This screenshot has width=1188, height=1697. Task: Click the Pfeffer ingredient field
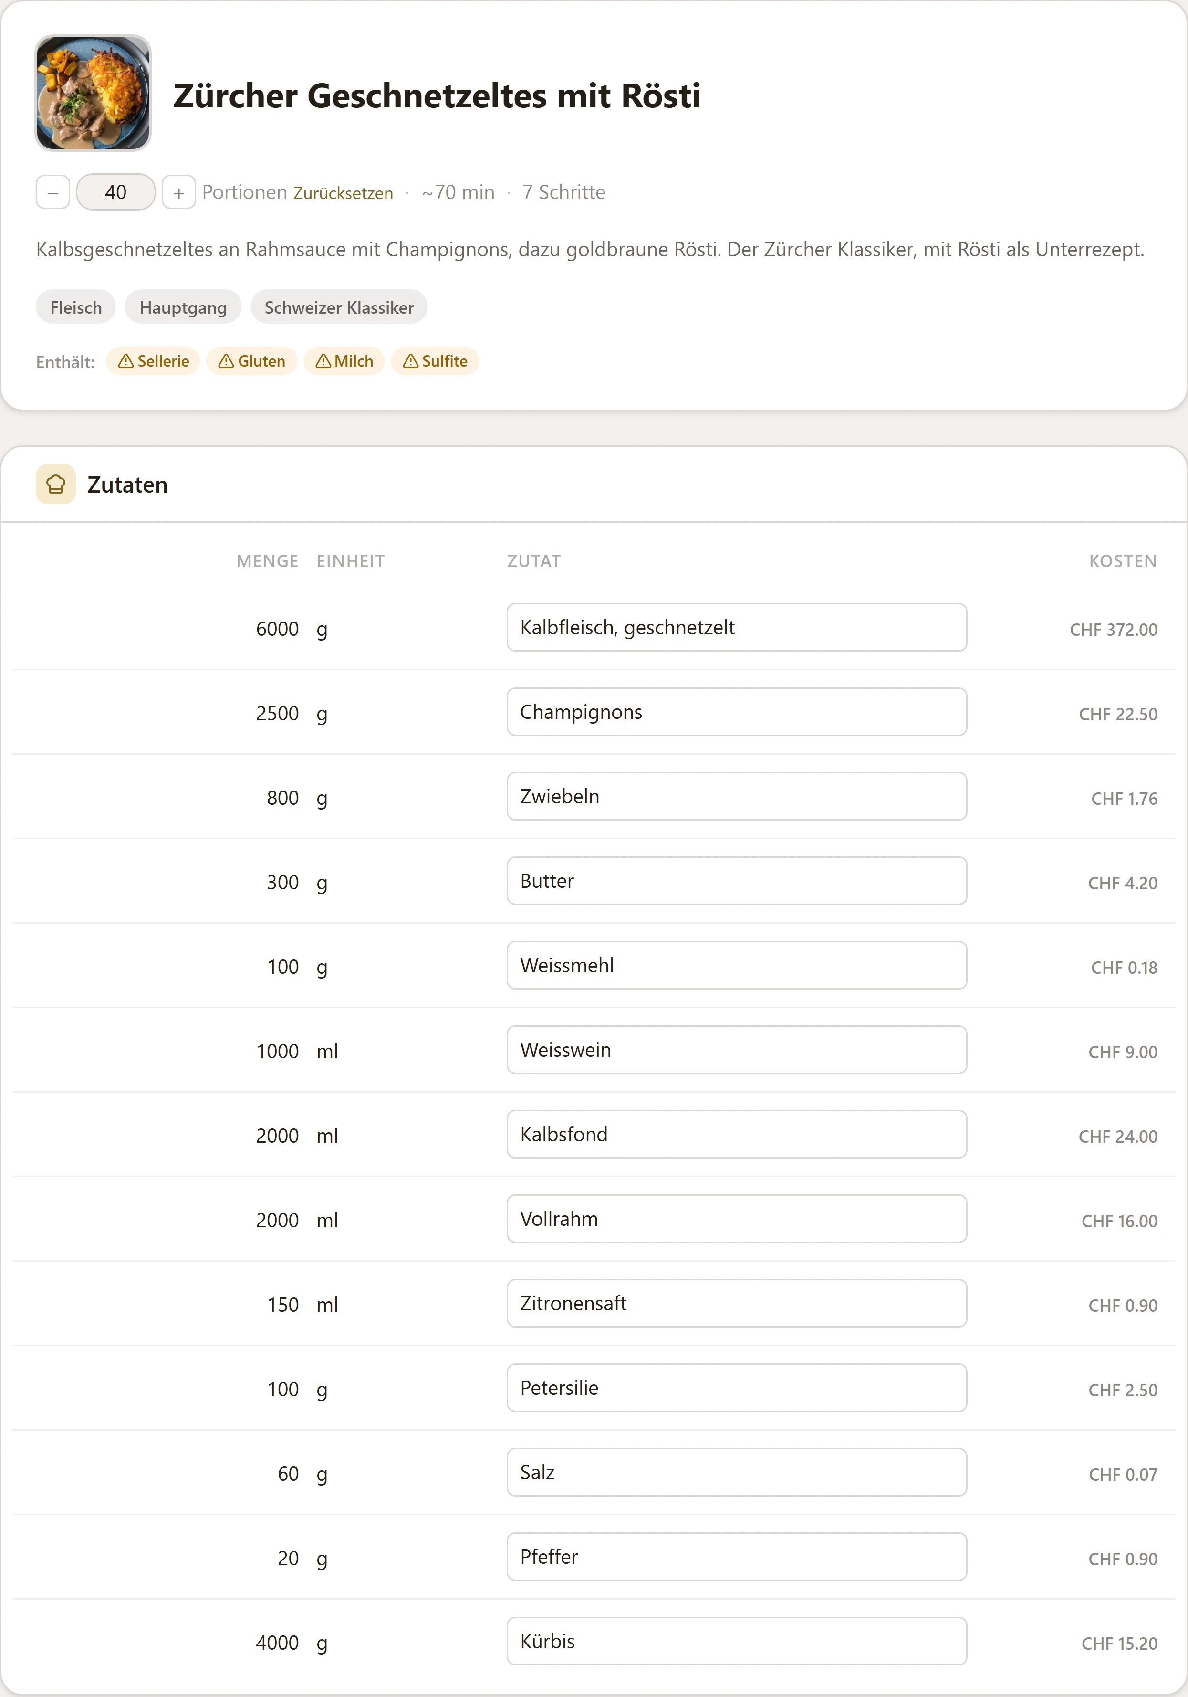(737, 1557)
